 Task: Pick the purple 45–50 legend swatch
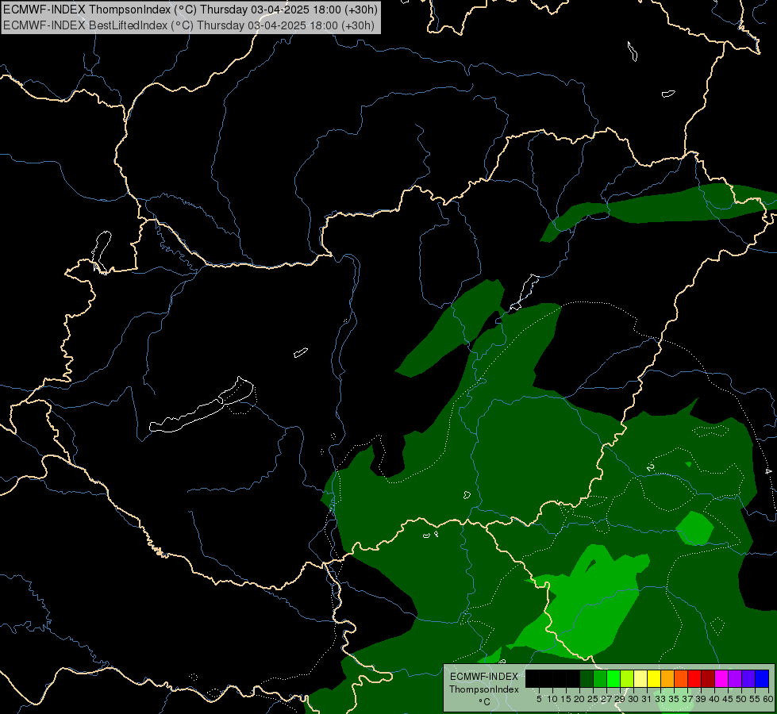pos(735,678)
